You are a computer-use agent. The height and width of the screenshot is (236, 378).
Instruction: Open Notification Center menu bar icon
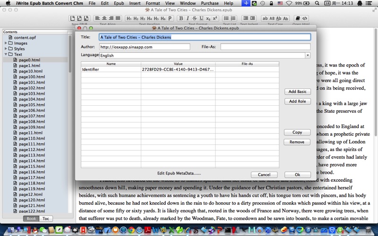pyautogui.click(x=369, y=3)
